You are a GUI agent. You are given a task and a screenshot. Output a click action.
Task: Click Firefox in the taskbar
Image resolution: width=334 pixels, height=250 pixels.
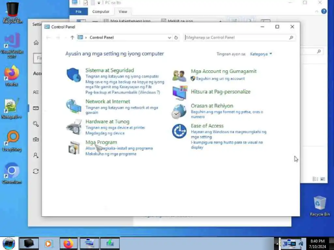tap(69, 243)
